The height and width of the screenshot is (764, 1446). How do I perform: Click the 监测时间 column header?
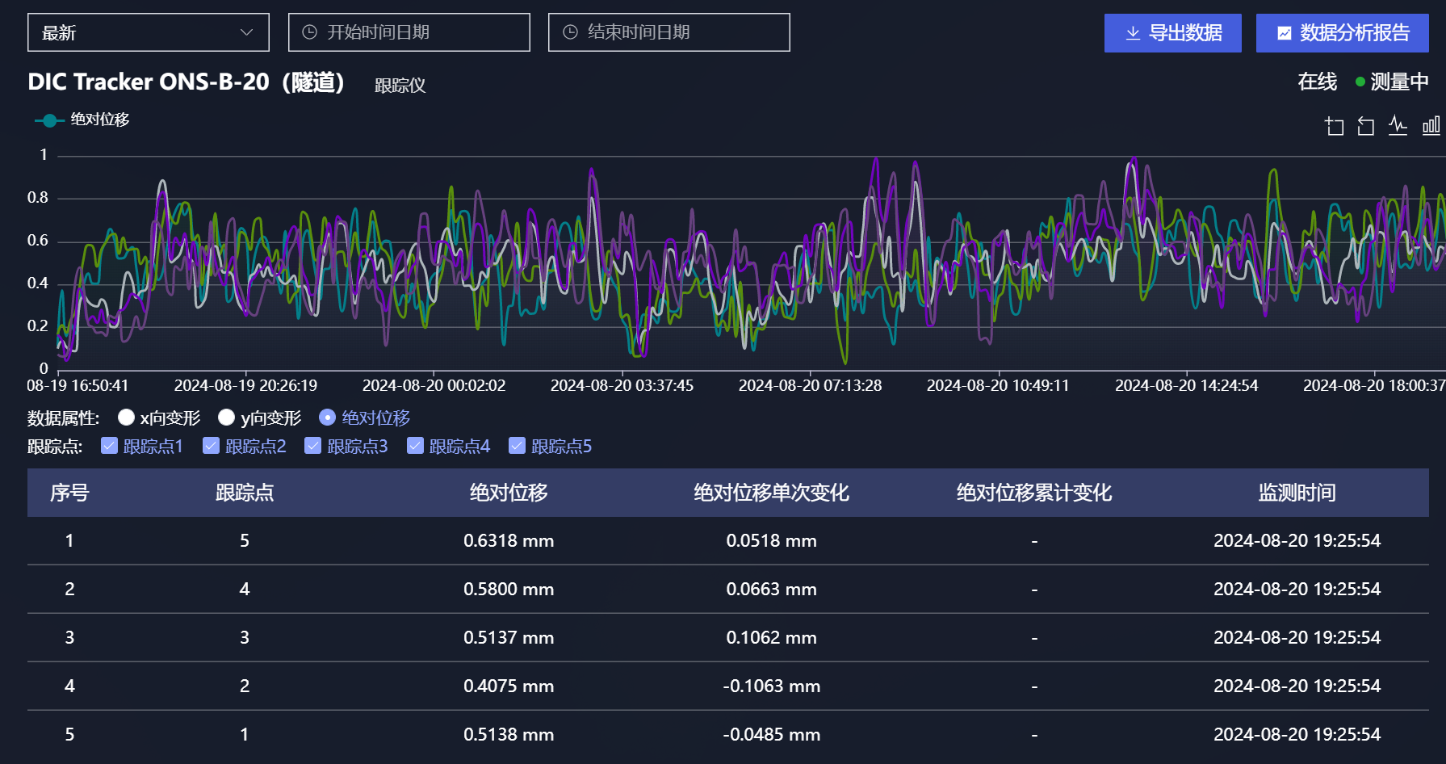coord(1297,493)
